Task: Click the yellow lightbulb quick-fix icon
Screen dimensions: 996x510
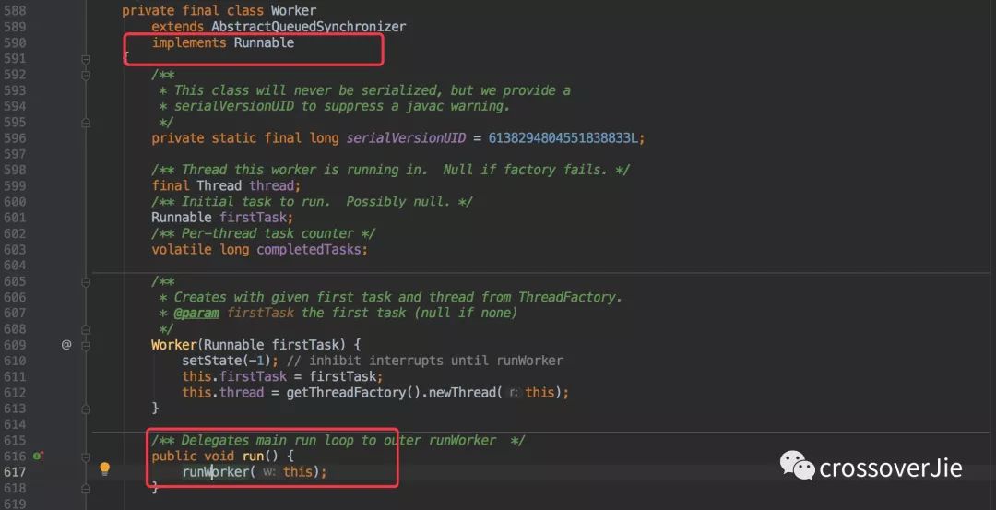Action: tap(105, 469)
